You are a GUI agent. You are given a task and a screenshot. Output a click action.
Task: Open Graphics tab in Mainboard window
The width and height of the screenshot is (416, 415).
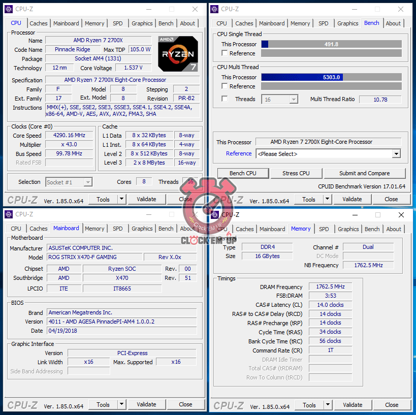[x=142, y=229]
